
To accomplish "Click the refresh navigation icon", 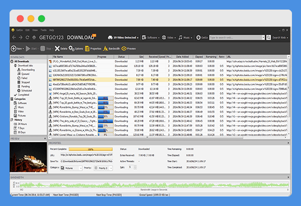I will tap(27, 37).
